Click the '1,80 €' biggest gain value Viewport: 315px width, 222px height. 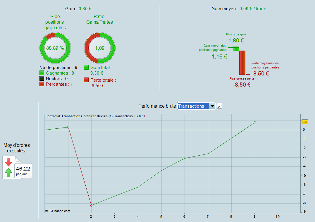coord(236,40)
